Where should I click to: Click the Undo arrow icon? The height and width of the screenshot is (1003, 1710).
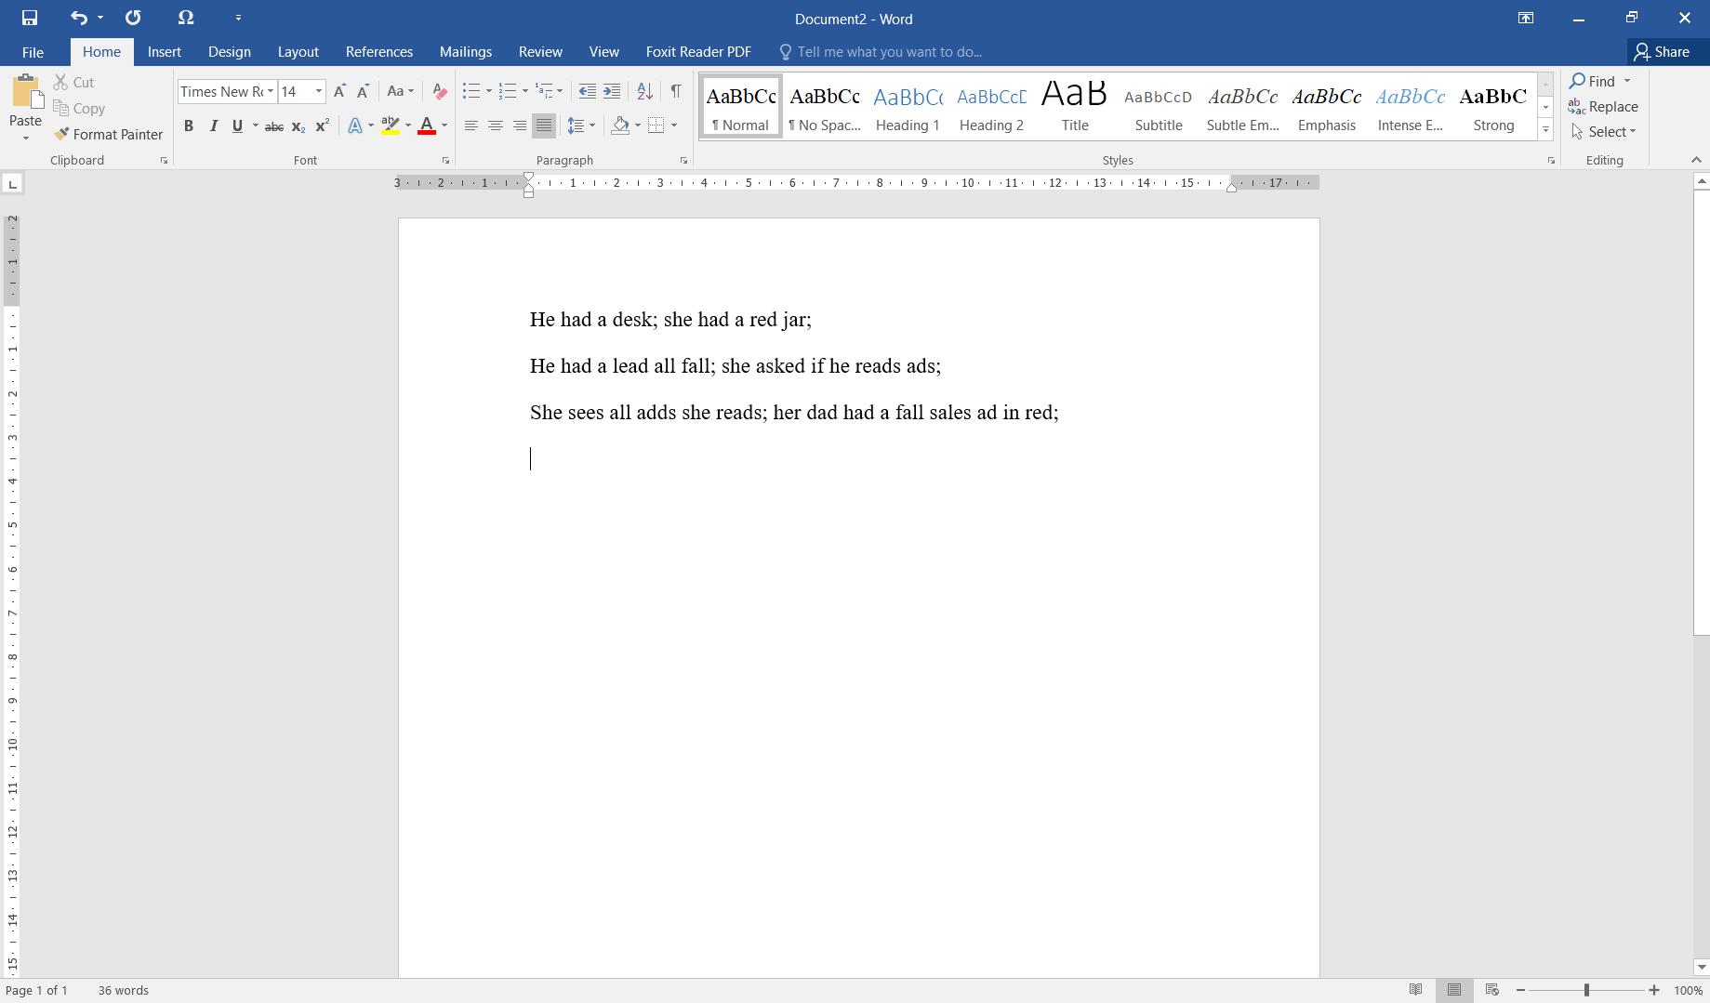[x=79, y=18]
